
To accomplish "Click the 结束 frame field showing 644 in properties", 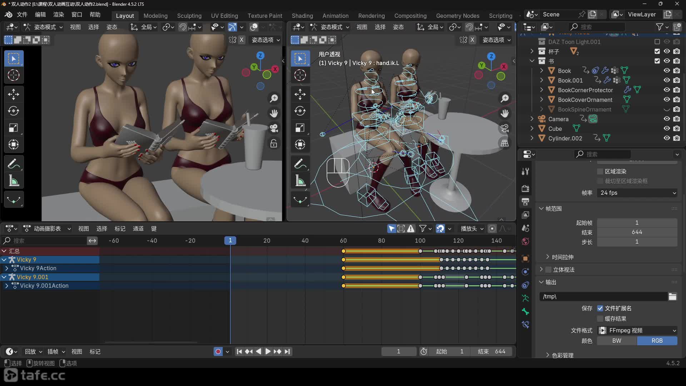I will click(x=637, y=232).
